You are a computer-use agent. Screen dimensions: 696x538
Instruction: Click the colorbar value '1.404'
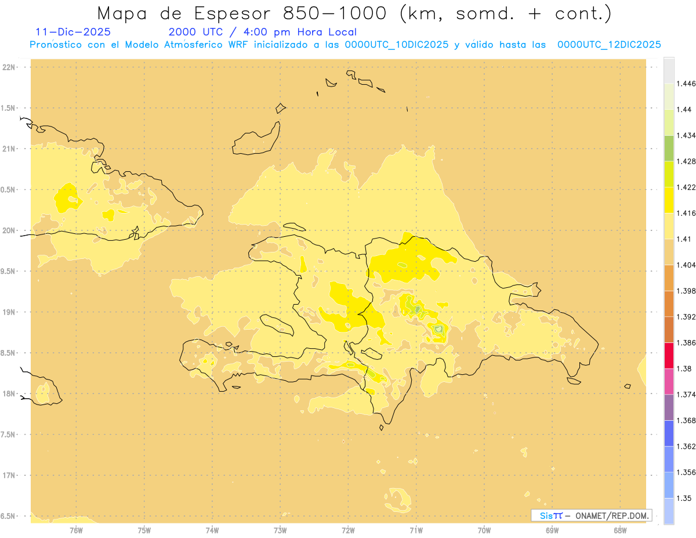687,265
